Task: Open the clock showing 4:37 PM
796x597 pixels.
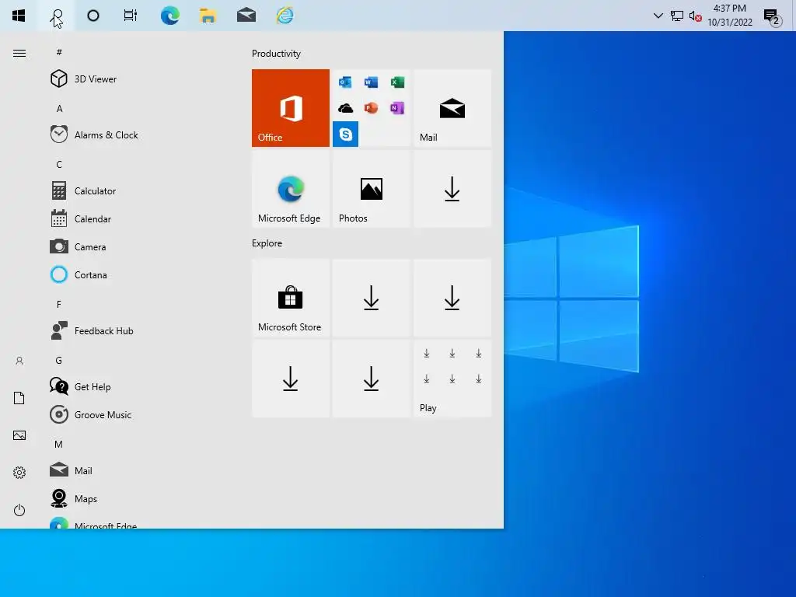Action: [729, 16]
